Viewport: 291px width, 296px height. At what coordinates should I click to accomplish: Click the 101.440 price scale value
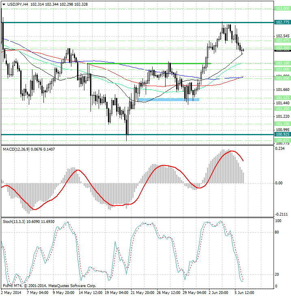coord(282,103)
